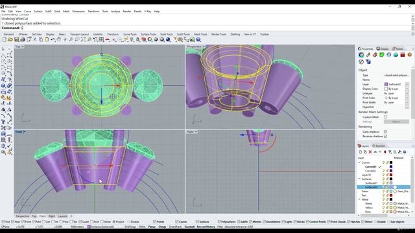This screenshot has width=415, height=233.
Task: Open the Transform menu
Action: coord(93,12)
